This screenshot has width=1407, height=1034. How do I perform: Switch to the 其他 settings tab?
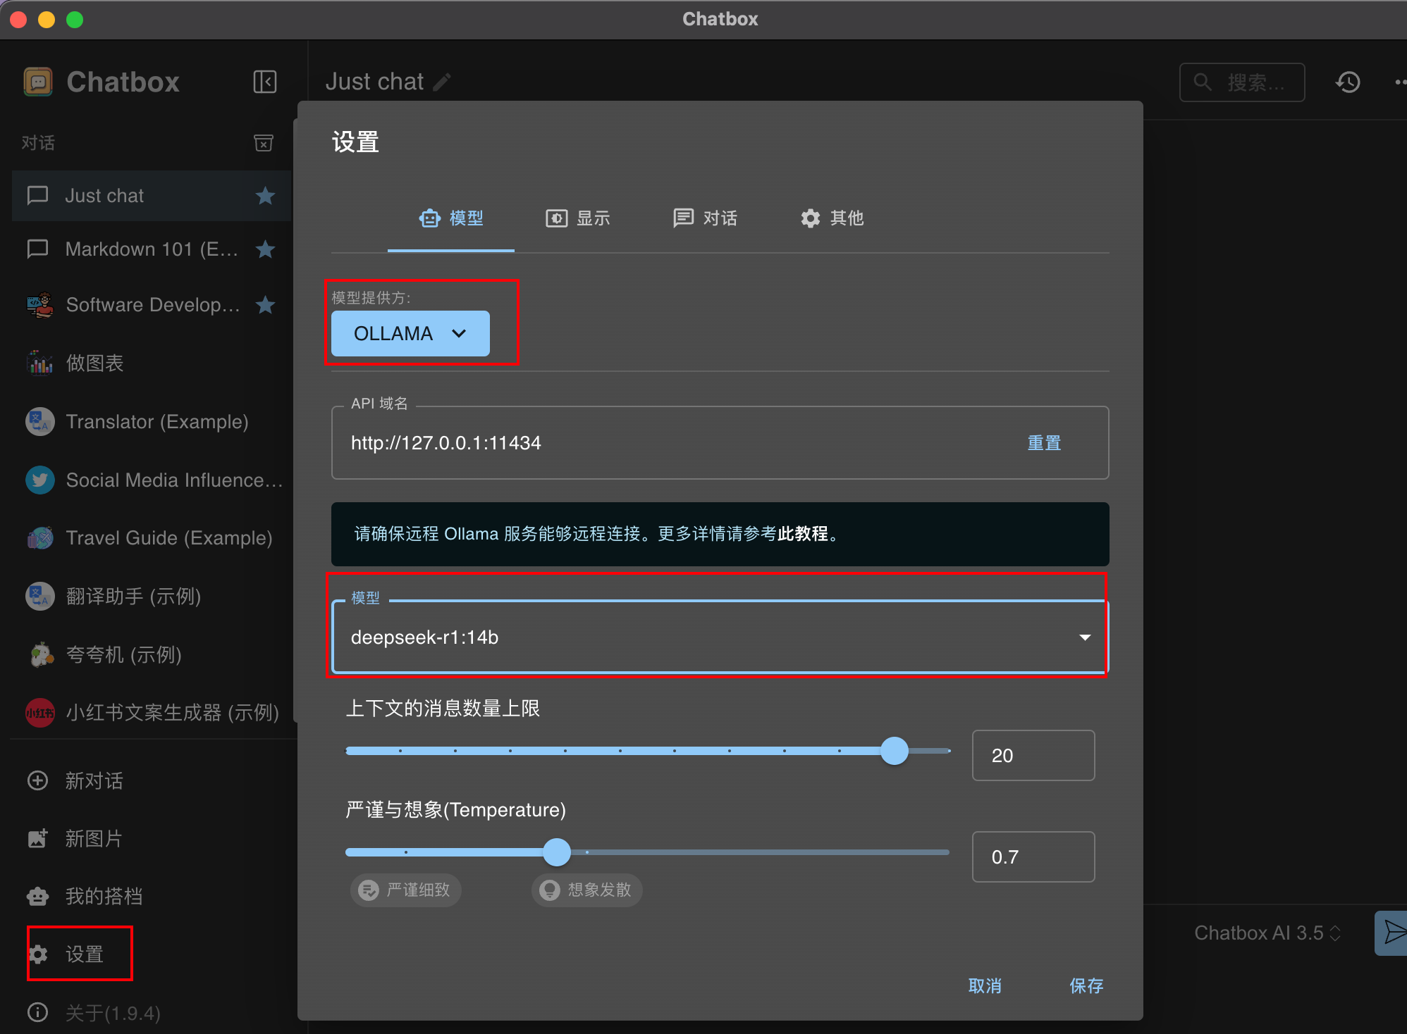click(x=832, y=218)
